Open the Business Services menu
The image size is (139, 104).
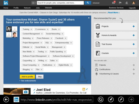tap(116, 8)
